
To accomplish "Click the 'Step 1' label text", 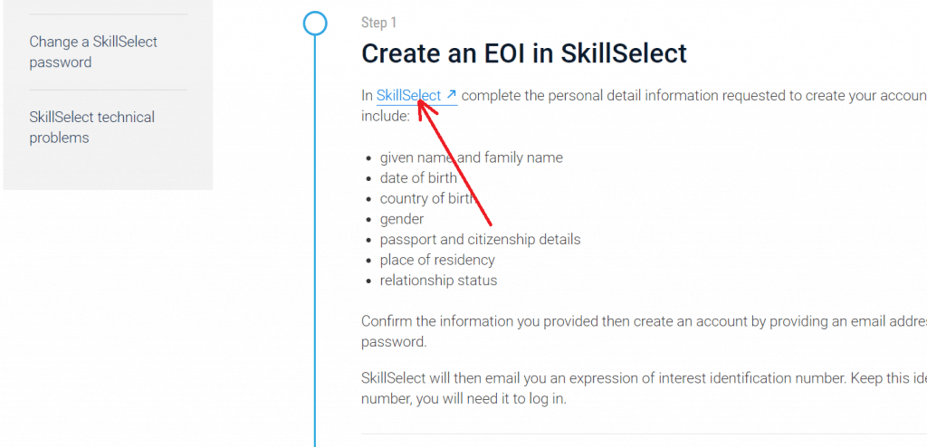I will [378, 23].
